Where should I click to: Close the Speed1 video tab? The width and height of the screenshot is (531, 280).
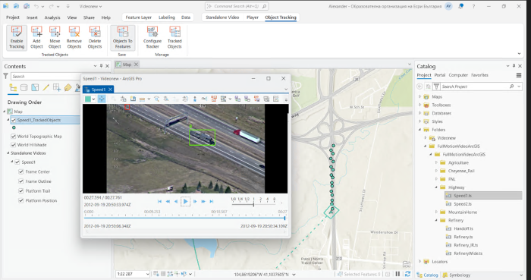(x=110, y=90)
